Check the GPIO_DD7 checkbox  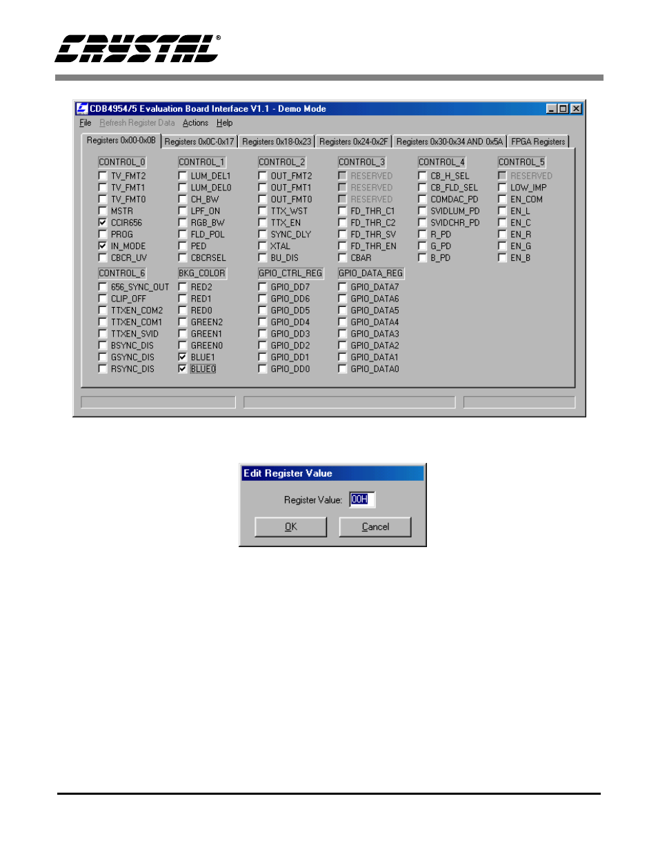pos(263,287)
